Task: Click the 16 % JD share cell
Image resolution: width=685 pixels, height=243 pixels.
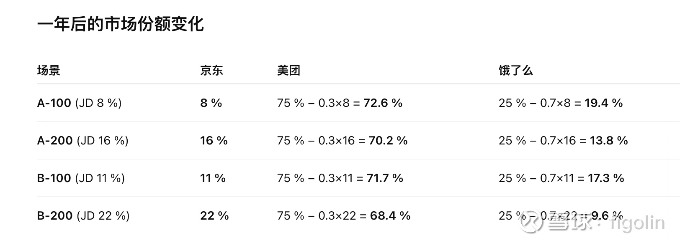Action: tap(214, 140)
